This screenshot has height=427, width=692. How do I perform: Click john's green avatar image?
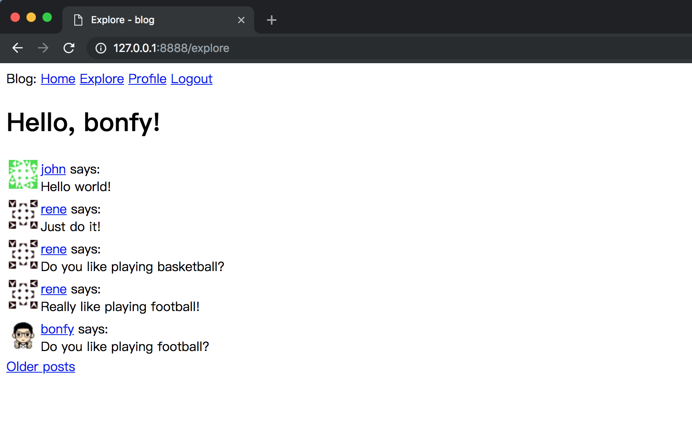pos(23,174)
